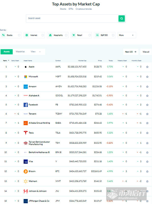The width and height of the screenshot is (152, 204).
Task: Star the Bitcoin row as favorite
Action: point(147,171)
